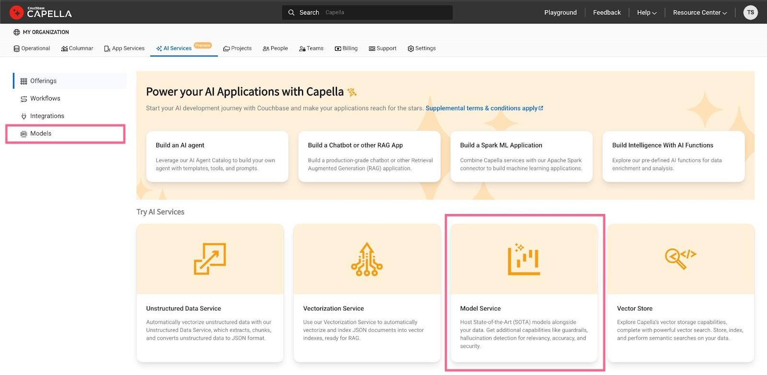Select the AI Services tab
Screen dimensions: 767x375
[184, 48]
